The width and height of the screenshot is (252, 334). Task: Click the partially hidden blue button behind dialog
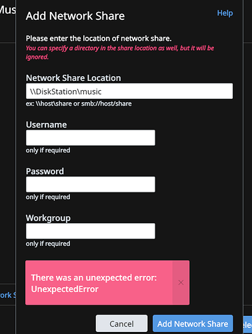[247, 325]
